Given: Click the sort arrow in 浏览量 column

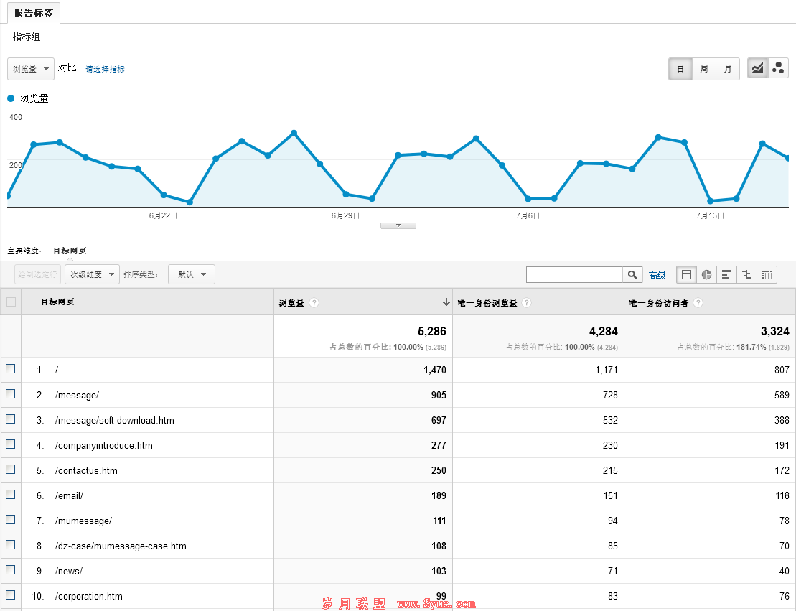Looking at the screenshot, I should point(446,302).
